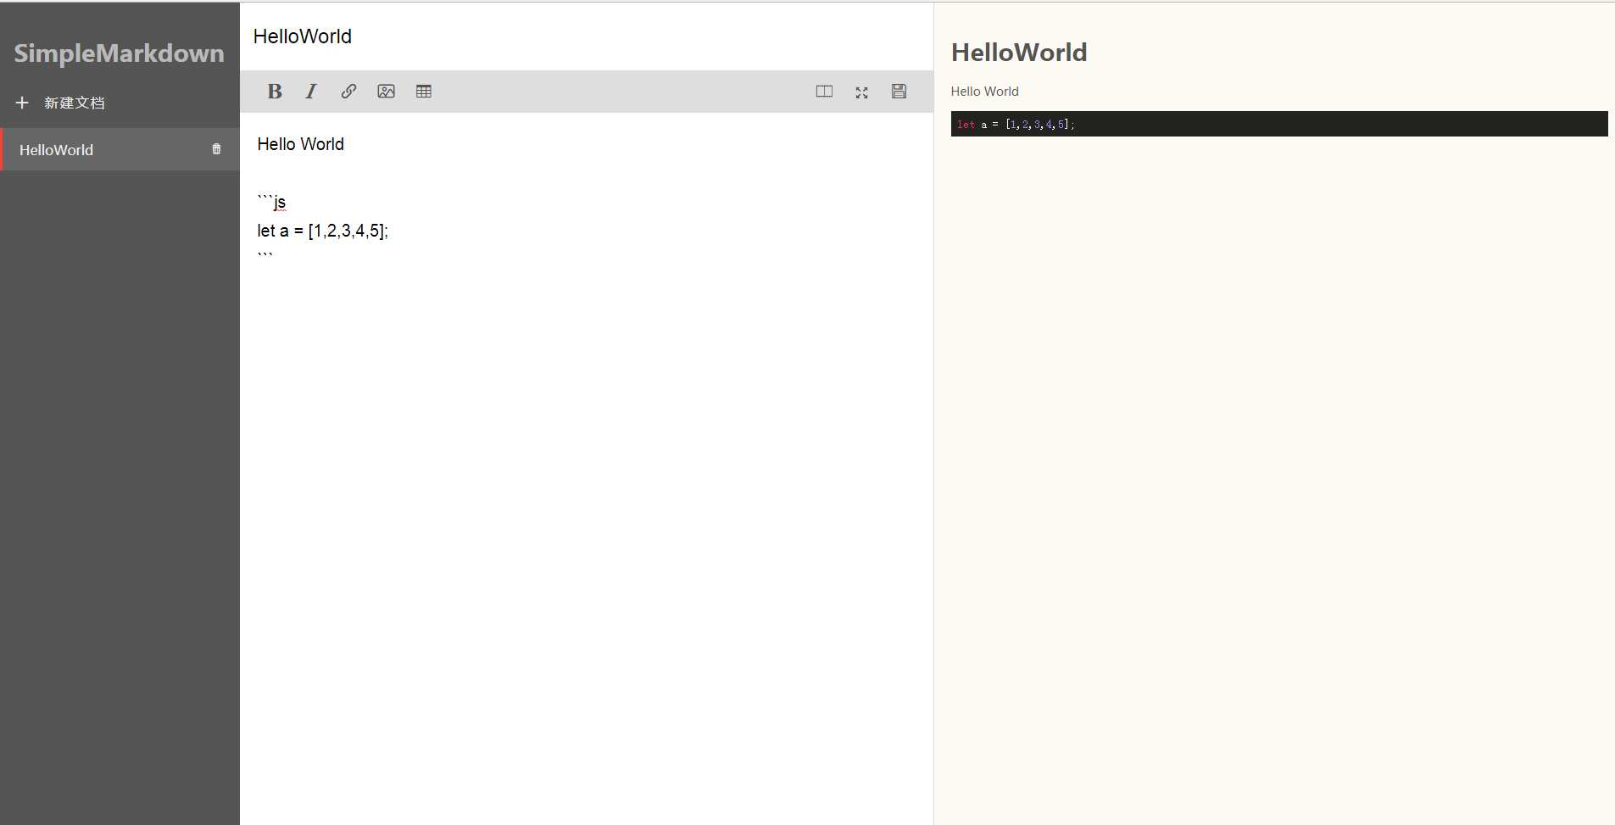Click the 'Hello World' paragraph in preview

coord(984,92)
